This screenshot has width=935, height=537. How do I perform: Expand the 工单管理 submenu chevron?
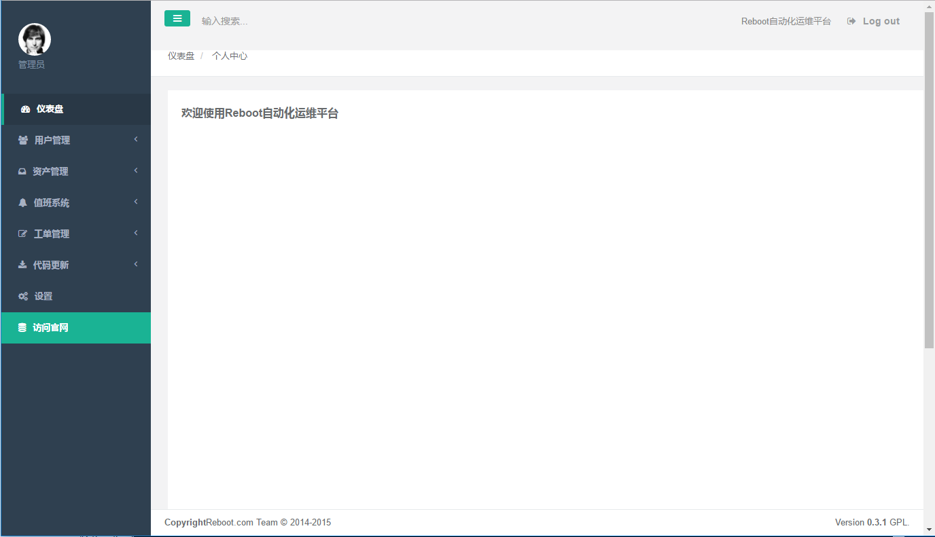[x=135, y=234]
